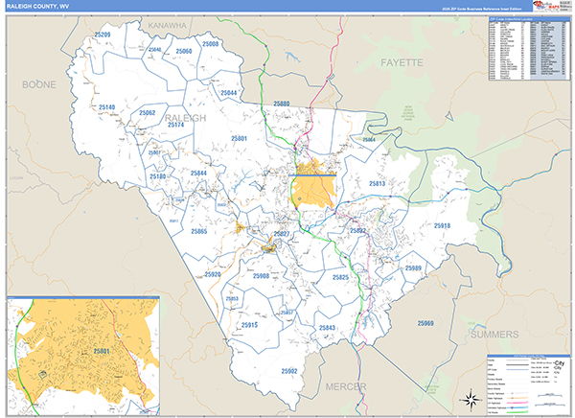Click the Market Maps logo
Image resolution: width=575 pixels, height=418 pixels.
pos(545,8)
